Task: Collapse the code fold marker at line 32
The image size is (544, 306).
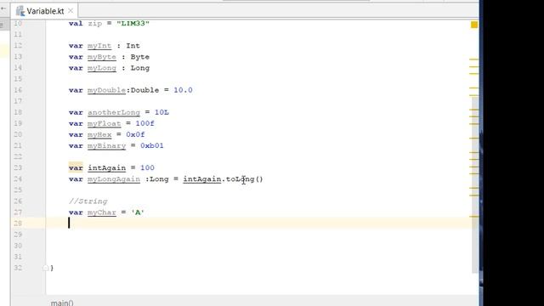Action: pos(45,268)
